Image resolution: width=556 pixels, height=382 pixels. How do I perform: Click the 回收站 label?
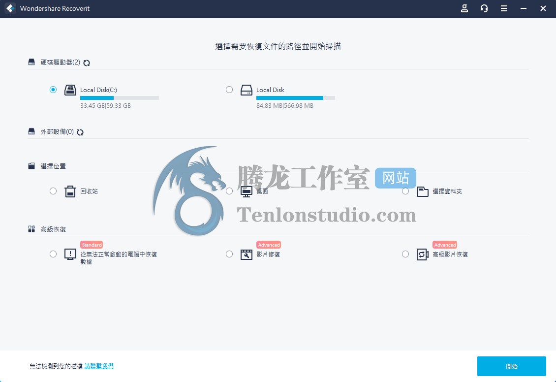89,191
